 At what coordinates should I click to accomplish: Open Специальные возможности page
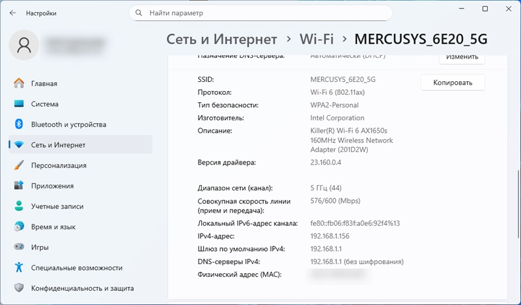point(80,268)
